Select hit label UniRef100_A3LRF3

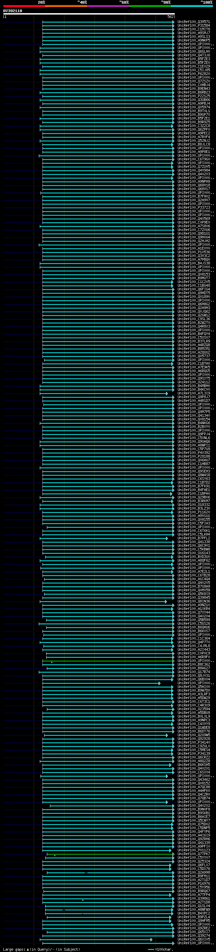193,694
